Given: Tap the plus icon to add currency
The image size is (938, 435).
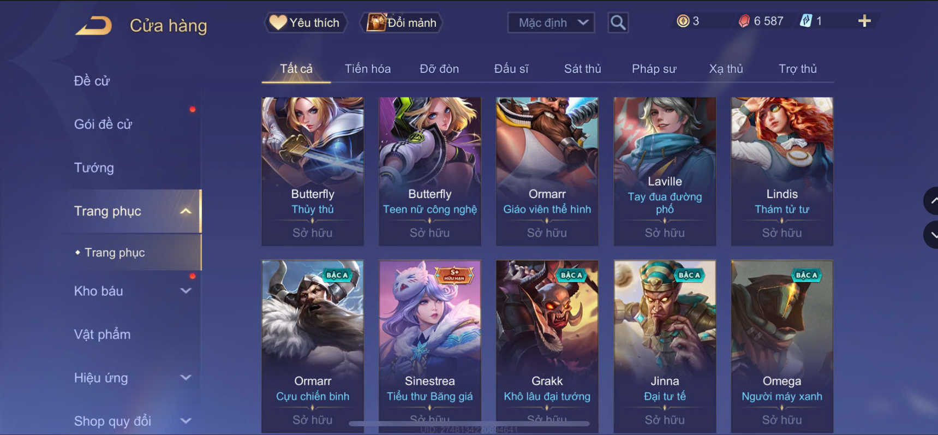Looking at the screenshot, I should pos(864,21).
